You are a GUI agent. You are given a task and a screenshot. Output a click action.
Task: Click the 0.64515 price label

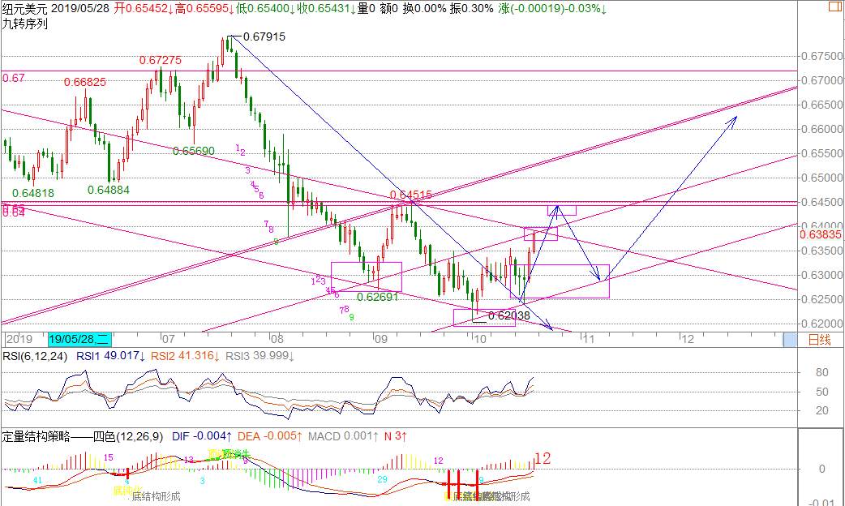pos(411,195)
